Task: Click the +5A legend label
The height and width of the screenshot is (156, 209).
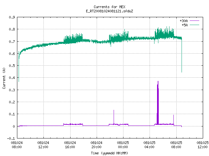Action: tap(185, 25)
